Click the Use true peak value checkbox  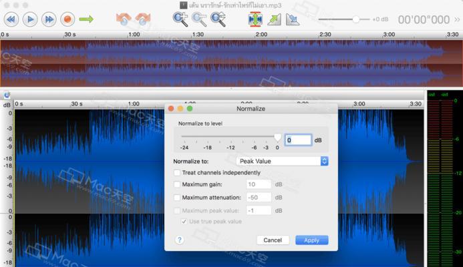pyautogui.click(x=184, y=221)
